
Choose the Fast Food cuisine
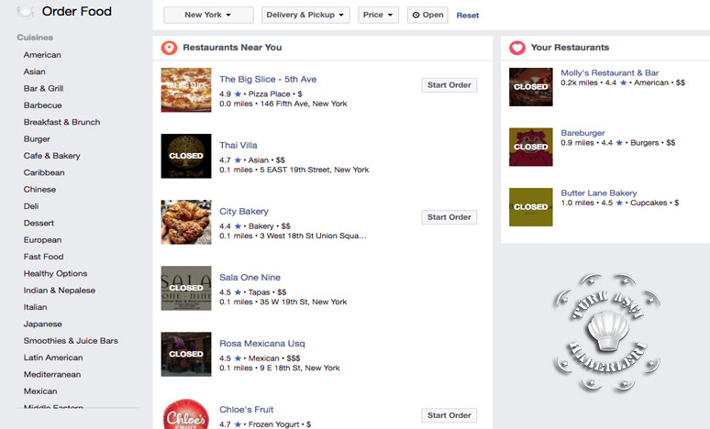[43, 257]
